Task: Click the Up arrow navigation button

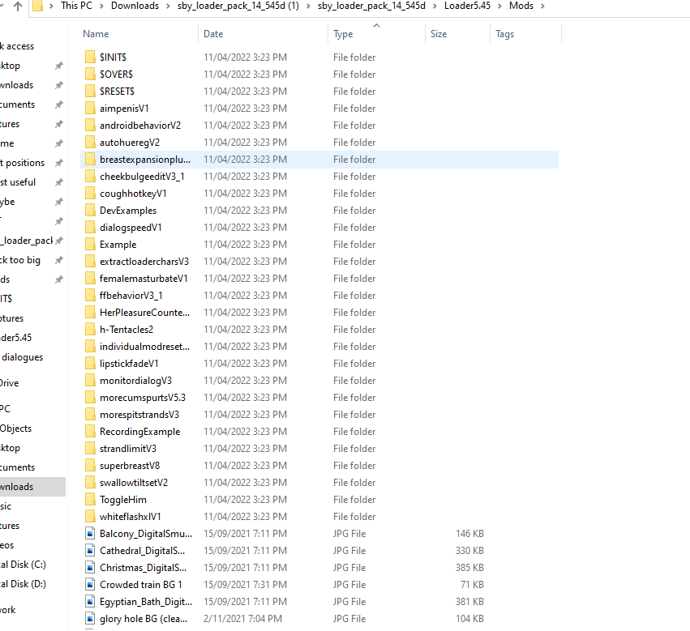Action: 16,6
